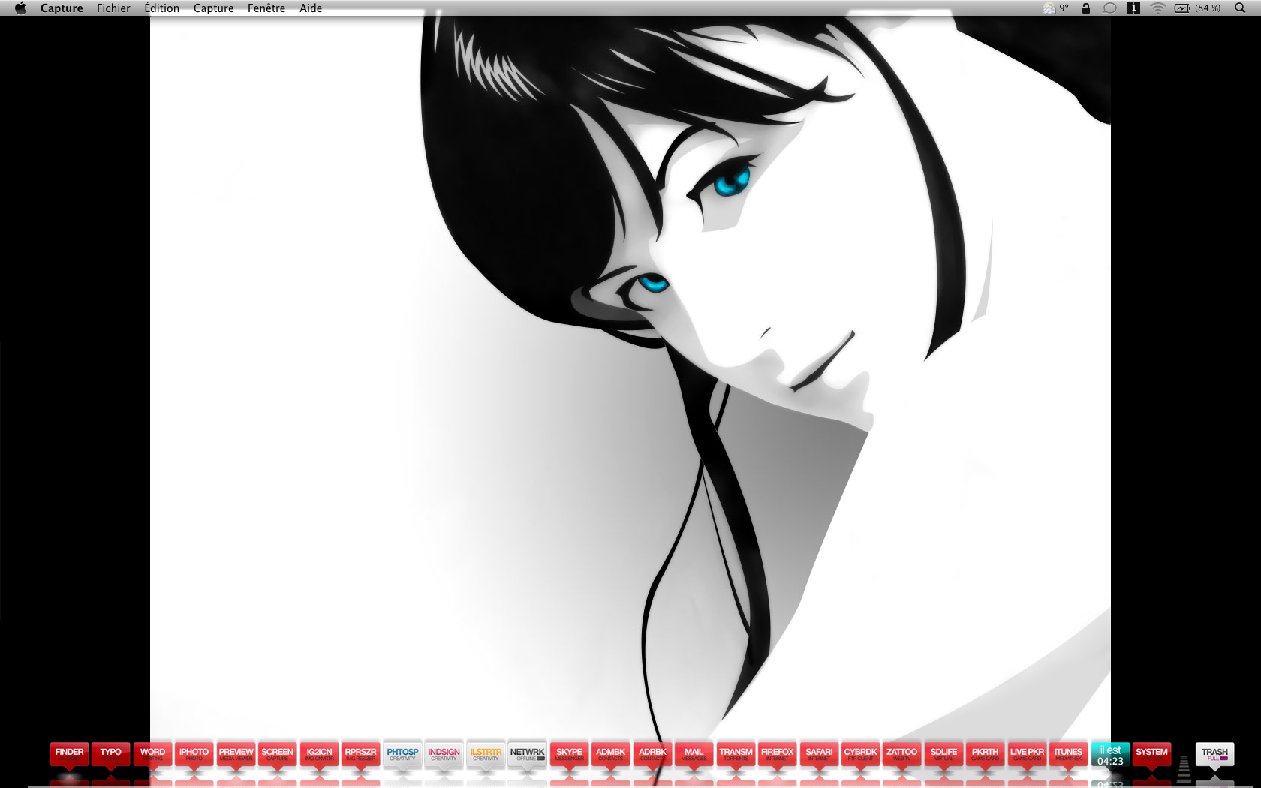Open the Fenêtre menu
Viewport: 1261px width, 788px height.
pyautogui.click(x=266, y=8)
